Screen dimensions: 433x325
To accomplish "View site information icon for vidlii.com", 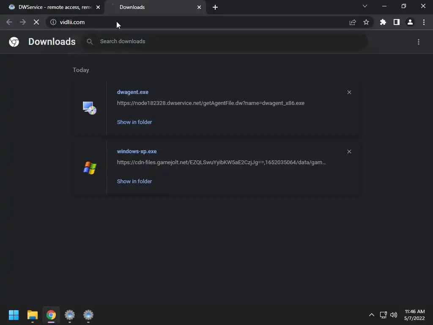I will [x=53, y=22].
